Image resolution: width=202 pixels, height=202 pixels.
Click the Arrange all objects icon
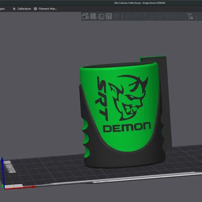(x=109, y=16)
